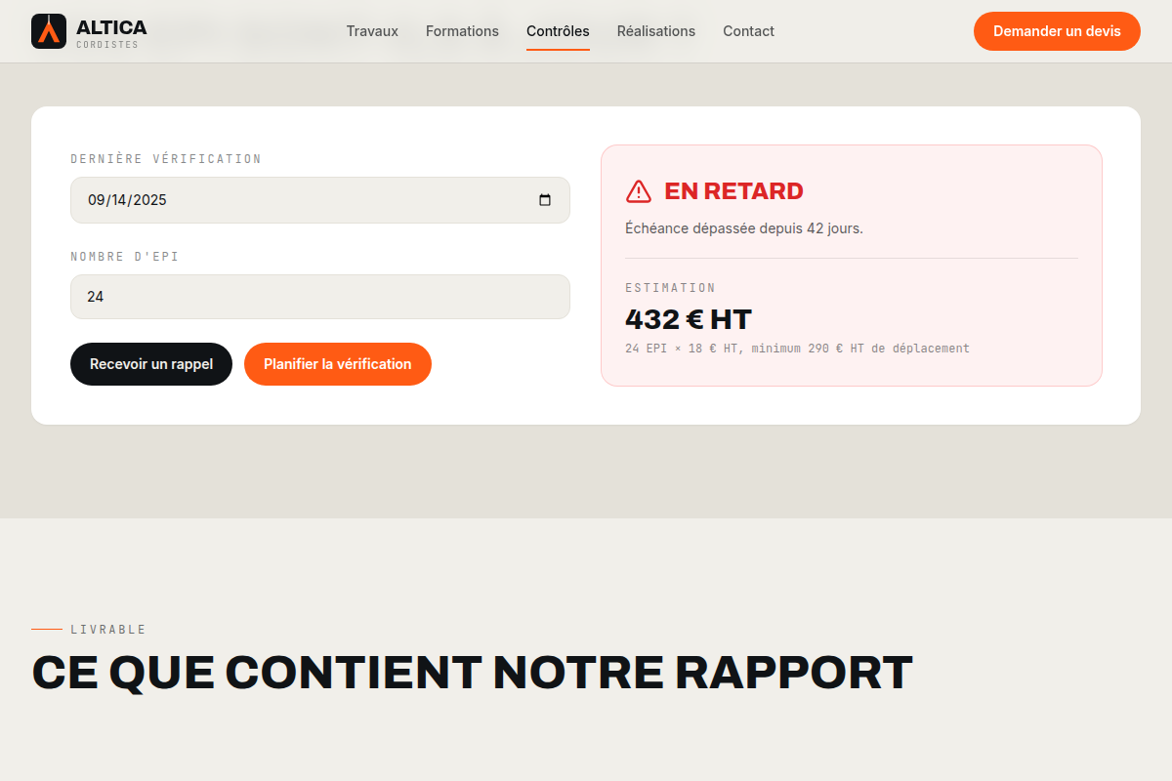This screenshot has height=781, width=1172.
Task: Focus the Nombre d'EPI input field
Action: [x=320, y=297]
